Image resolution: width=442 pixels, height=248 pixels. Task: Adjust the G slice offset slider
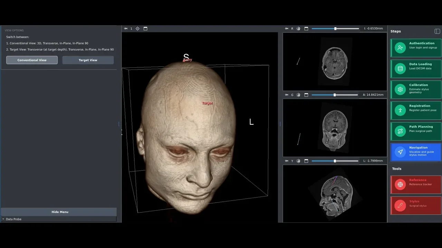point(335,95)
